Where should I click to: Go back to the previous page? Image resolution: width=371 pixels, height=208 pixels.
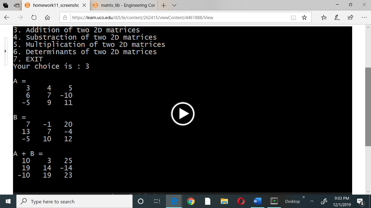coord(7,17)
